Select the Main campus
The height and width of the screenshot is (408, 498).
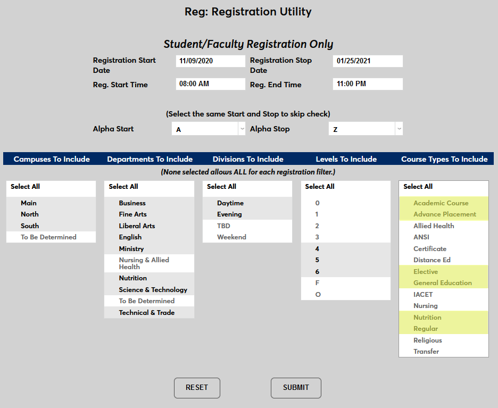pyautogui.click(x=29, y=203)
